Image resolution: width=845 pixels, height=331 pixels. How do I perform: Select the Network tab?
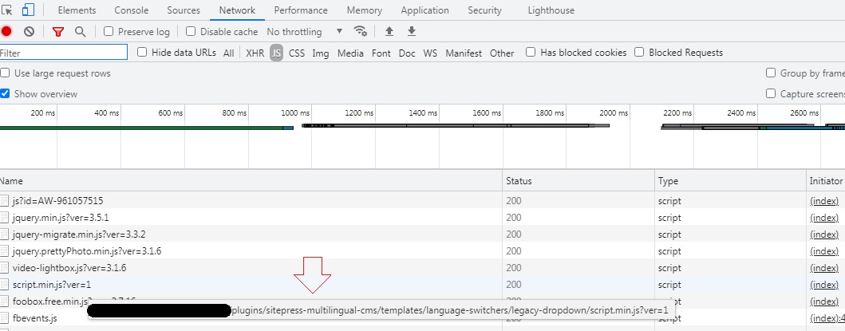click(237, 10)
